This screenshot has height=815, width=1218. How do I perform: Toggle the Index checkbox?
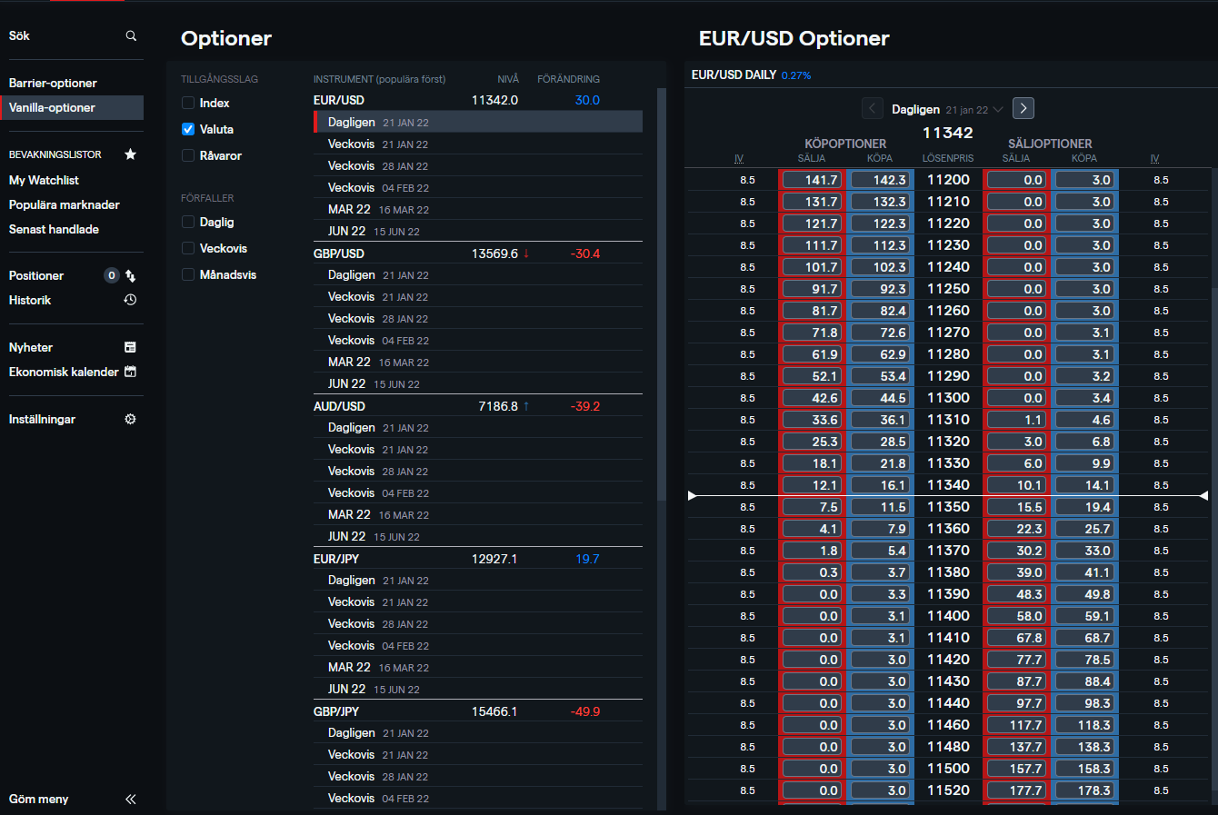(188, 103)
